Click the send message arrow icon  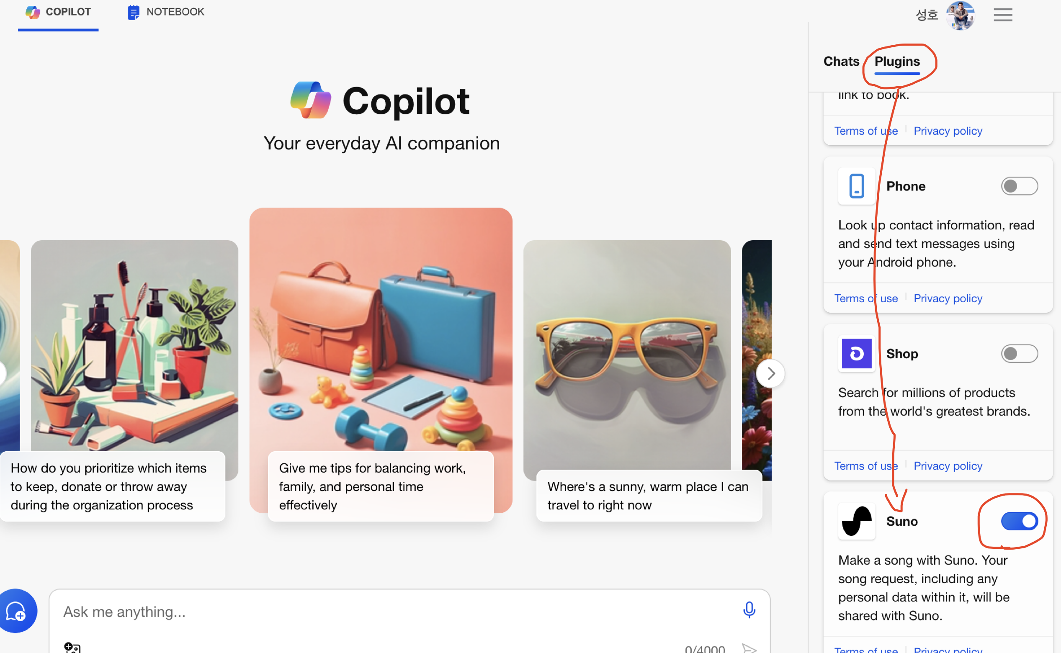coord(749,648)
